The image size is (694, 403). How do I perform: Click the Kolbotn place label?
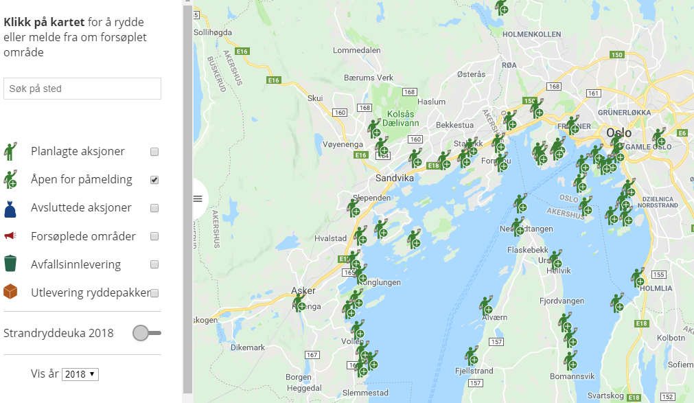coord(671,338)
